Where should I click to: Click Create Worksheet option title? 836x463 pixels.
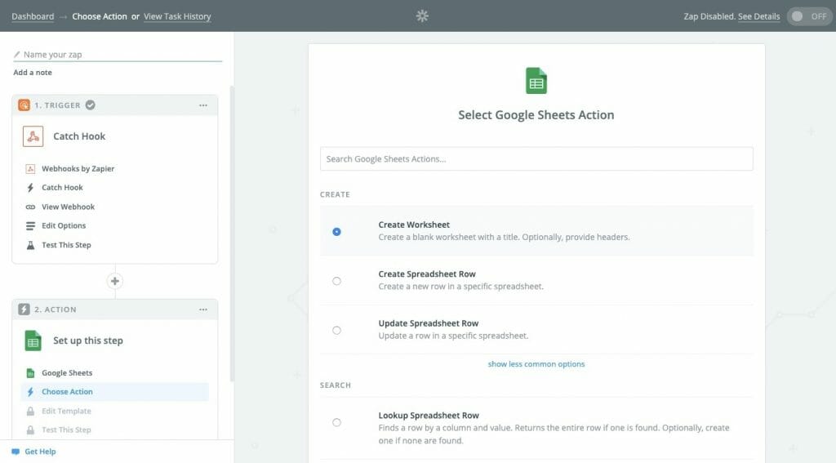(414, 225)
